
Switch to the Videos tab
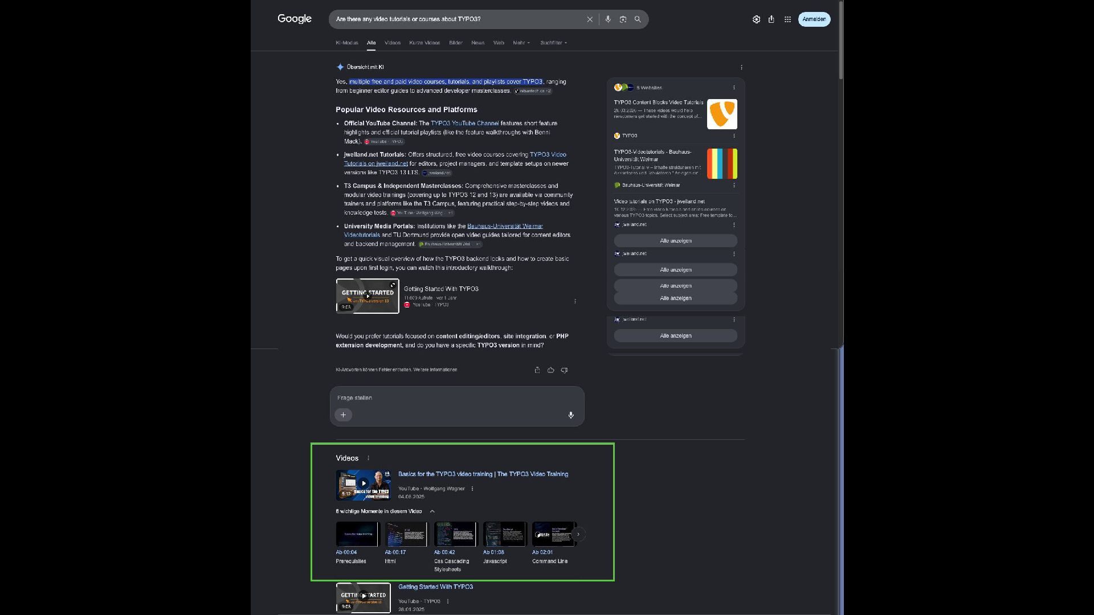tap(393, 43)
